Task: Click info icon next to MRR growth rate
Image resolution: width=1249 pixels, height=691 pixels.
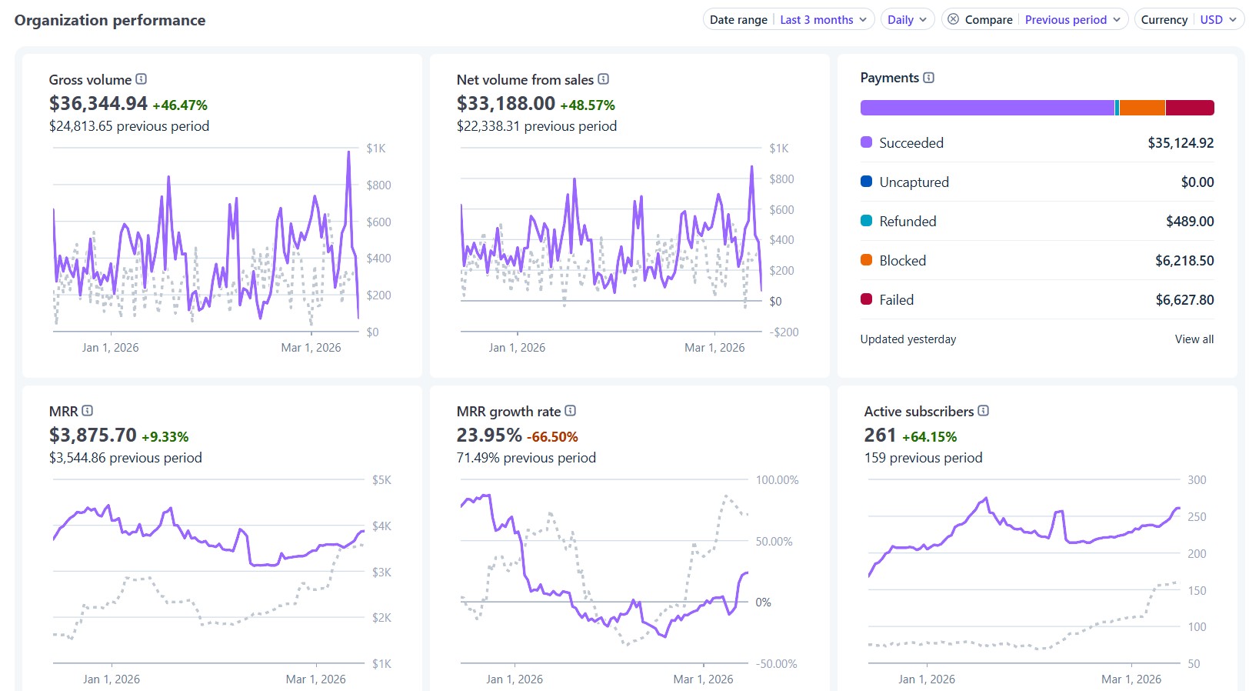Action: [x=571, y=411]
